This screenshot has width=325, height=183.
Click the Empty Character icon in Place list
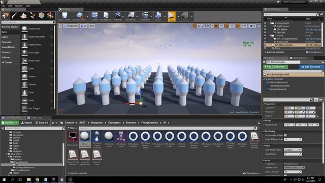24,37
